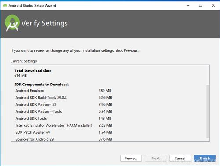Image resolution: width=220 pixels, height=166 pixels.
Task: Click the disabled Next button
Action: [155, 158]
